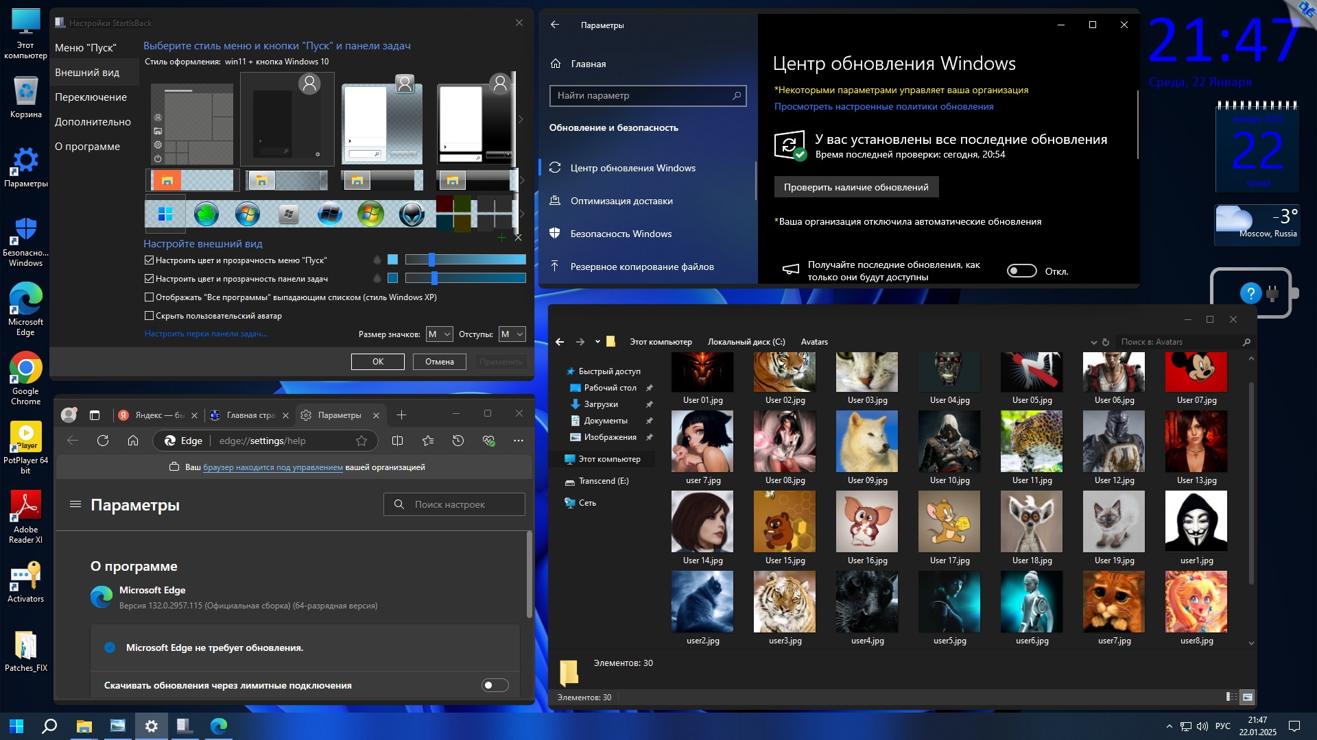
Task: Adjust the Start menu transparency slider
Action: point(431,260)
